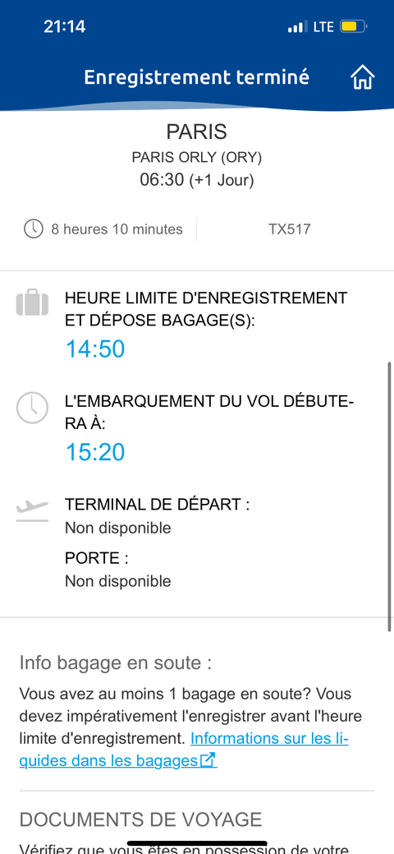Image resolution: width=394 pixels, height=854 pixels.
Task: Open Informations sur les liquides link
Action: [x=183, y=750]
